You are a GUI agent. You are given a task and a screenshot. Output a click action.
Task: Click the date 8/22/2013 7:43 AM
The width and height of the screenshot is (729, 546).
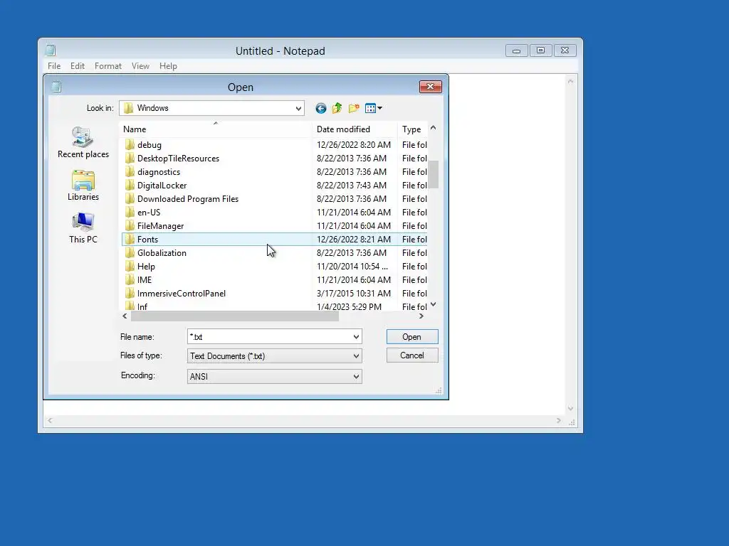tap(352, 186)
